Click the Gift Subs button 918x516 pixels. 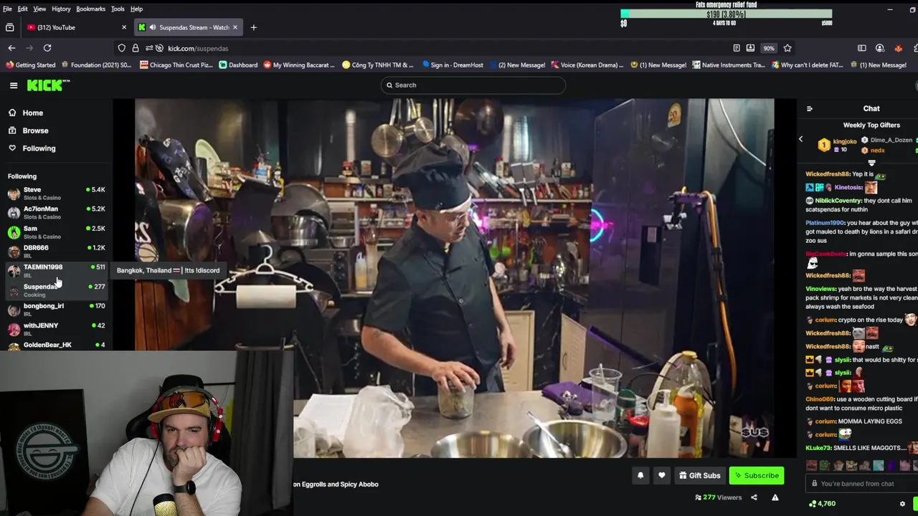(699, 475)
